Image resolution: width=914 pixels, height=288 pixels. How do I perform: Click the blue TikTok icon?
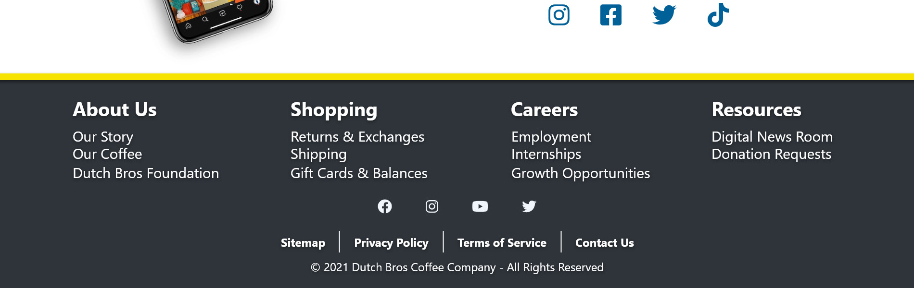pos(718,15)
